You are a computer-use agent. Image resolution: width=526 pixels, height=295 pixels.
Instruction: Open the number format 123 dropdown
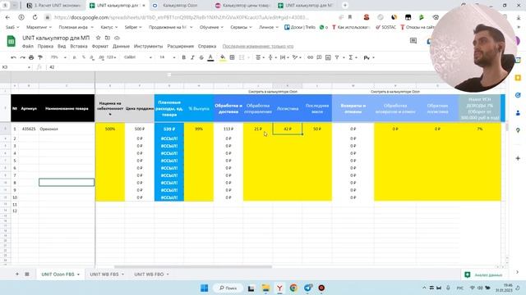pos(112,57)
